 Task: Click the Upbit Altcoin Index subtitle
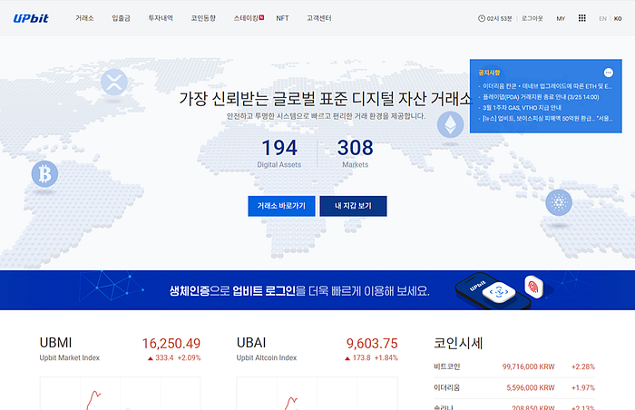pos(267,357)
